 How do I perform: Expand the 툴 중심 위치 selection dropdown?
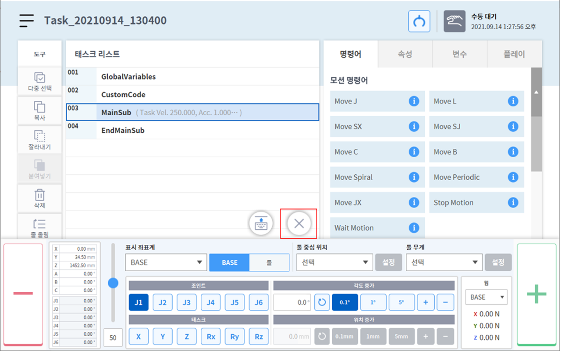334,262
